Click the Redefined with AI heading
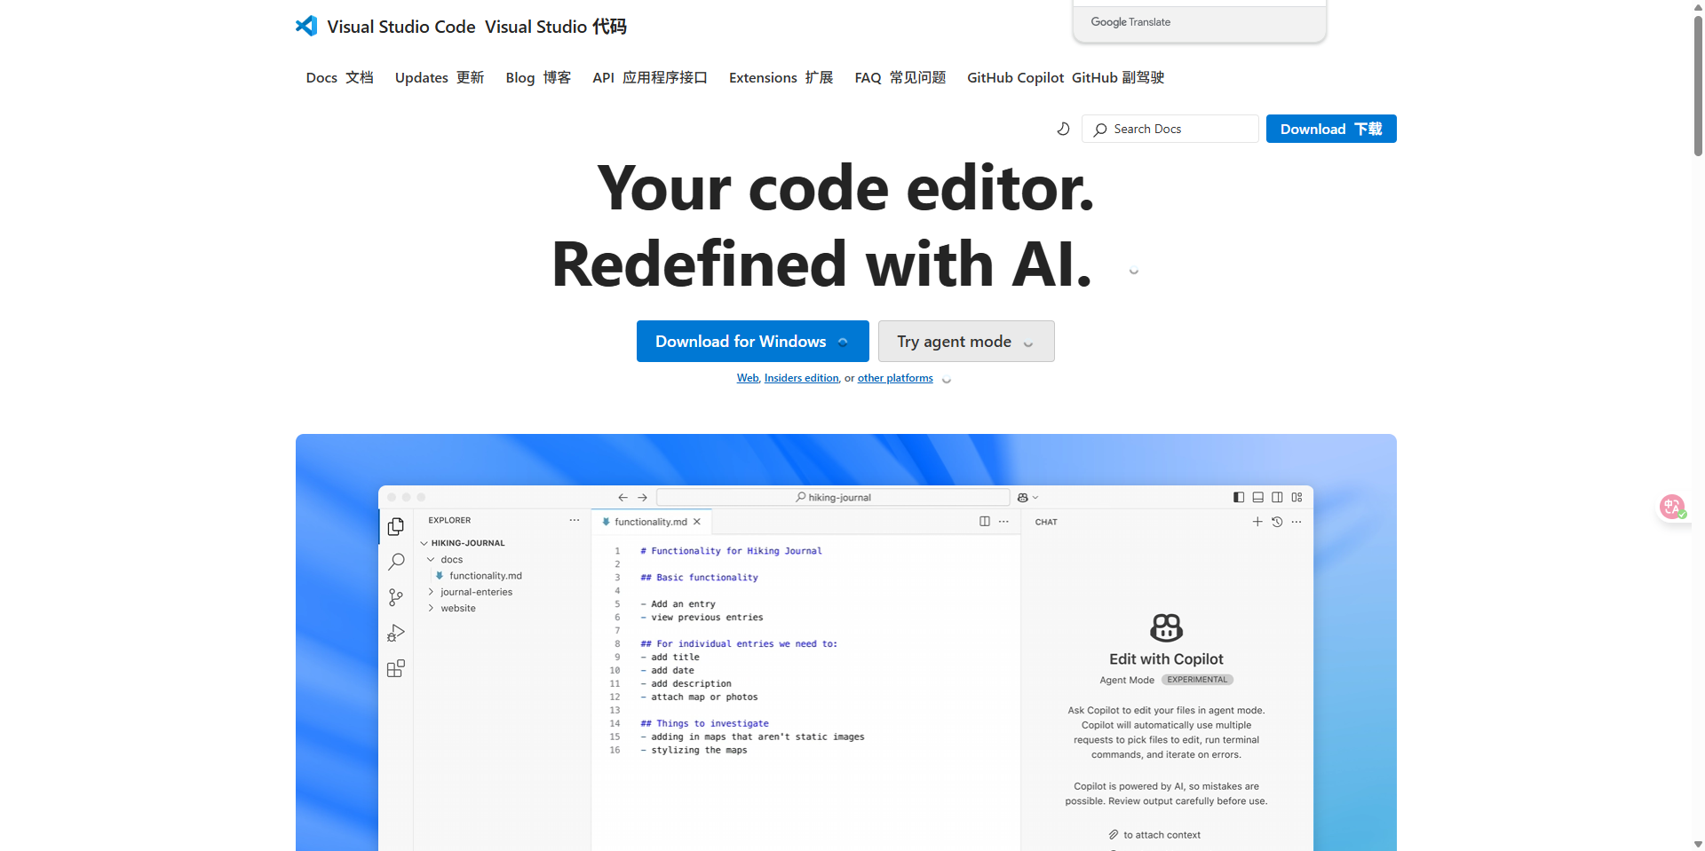Viewport: 1705px width, 851px height. 822,264
